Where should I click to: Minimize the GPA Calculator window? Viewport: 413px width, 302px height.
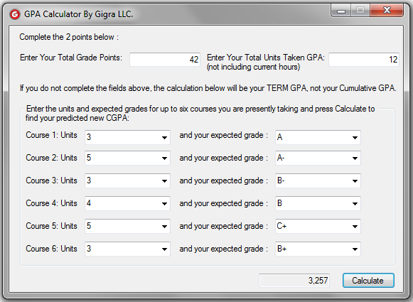(340, 11)
